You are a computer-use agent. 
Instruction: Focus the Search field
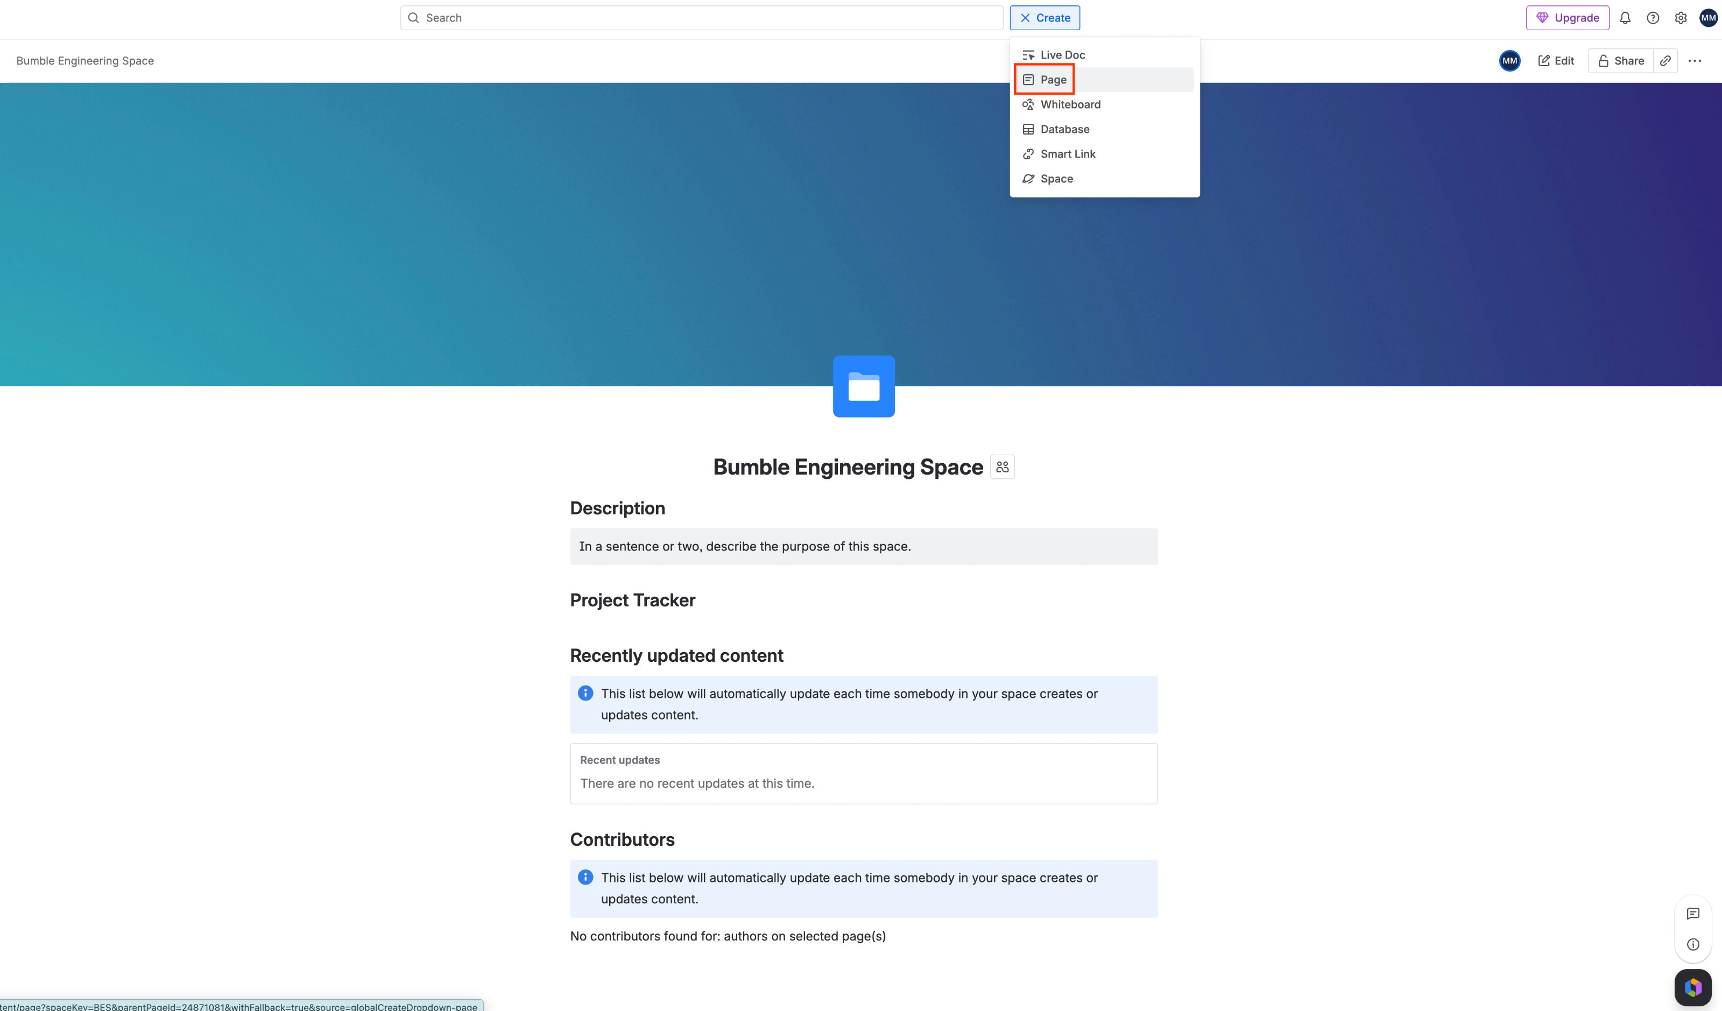tap(702, 18)
